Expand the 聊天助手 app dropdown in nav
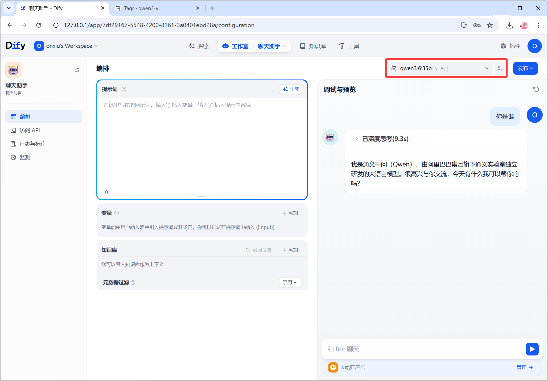This screenshot has width=548, height=381. (272, 46)
